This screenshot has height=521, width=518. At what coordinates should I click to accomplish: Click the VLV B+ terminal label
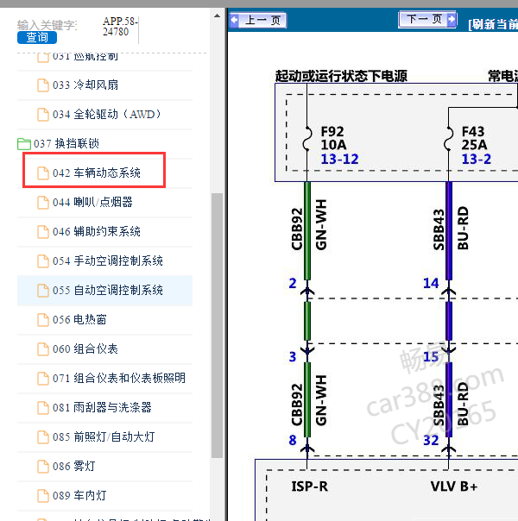coord(454,486)
